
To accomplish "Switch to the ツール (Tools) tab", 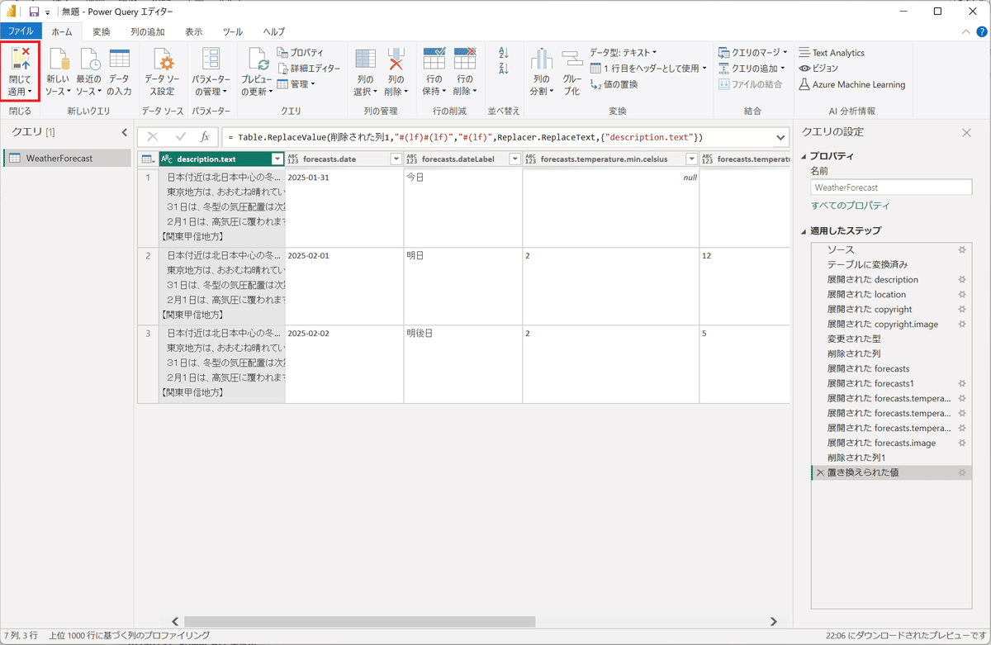I will coord(233,31).
